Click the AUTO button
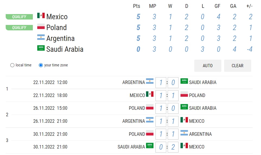261x155 pixels. (x=208, y=66)
